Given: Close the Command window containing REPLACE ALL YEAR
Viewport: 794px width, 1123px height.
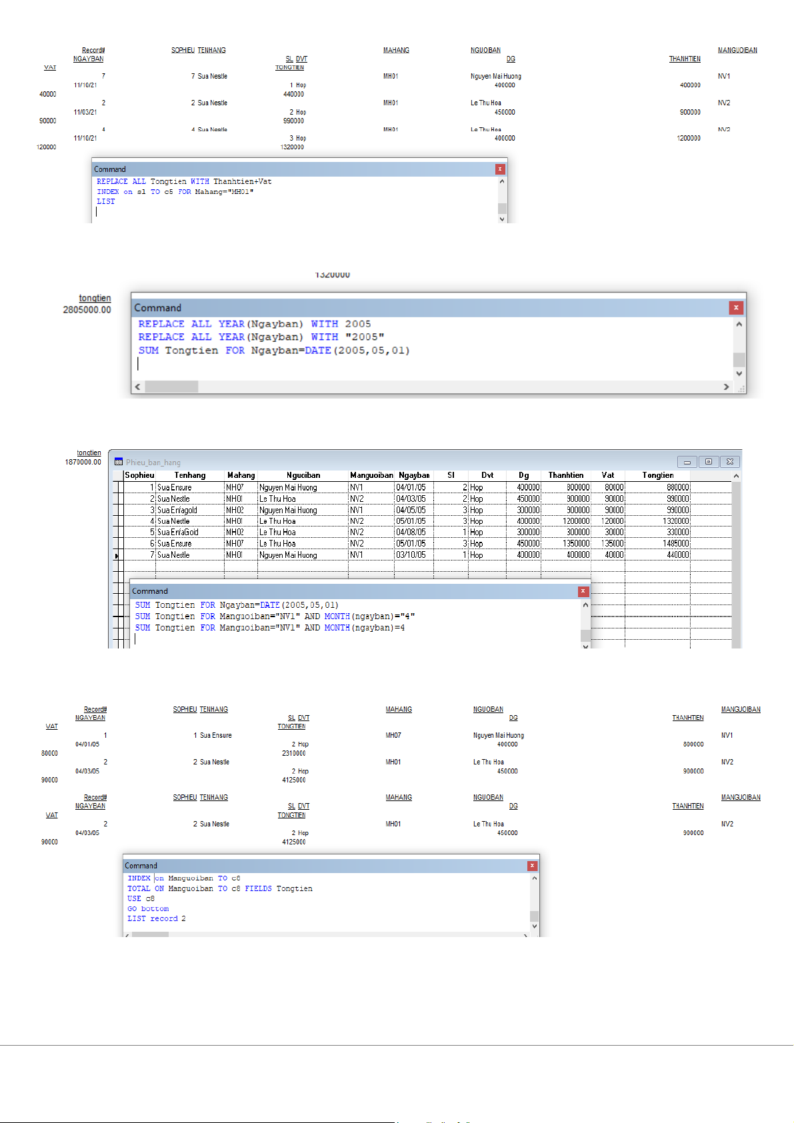Looking at the screenshot, I should [736, 307].
